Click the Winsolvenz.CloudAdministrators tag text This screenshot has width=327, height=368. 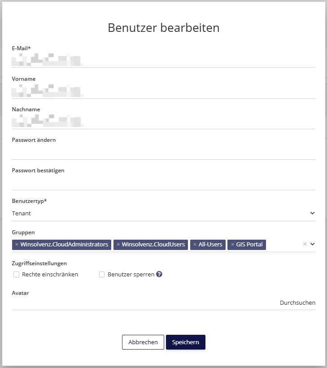(64, 244)
